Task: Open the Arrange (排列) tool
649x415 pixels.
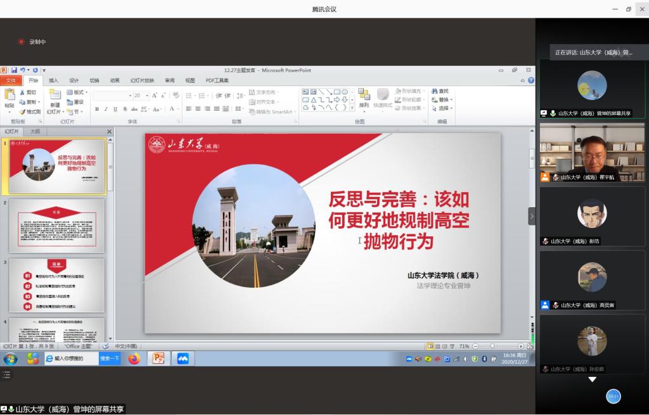Action: coord(364,97)
